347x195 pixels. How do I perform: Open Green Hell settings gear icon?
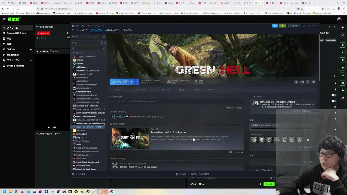296,82
